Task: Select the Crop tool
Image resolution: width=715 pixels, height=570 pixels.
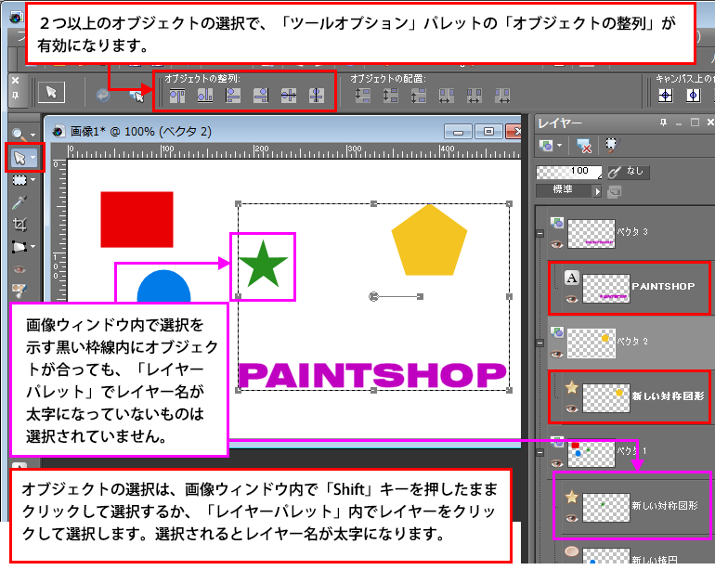Action: [19, 225]
